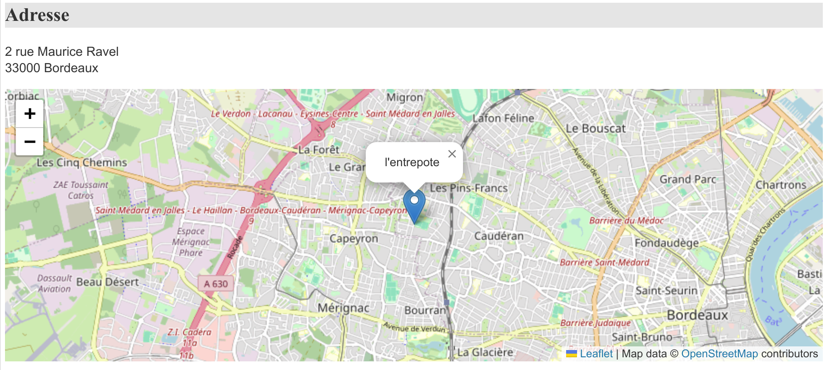Click the l'entrepote popup text
The height and width of the screenshot is (370, 826).
point(412,163)
